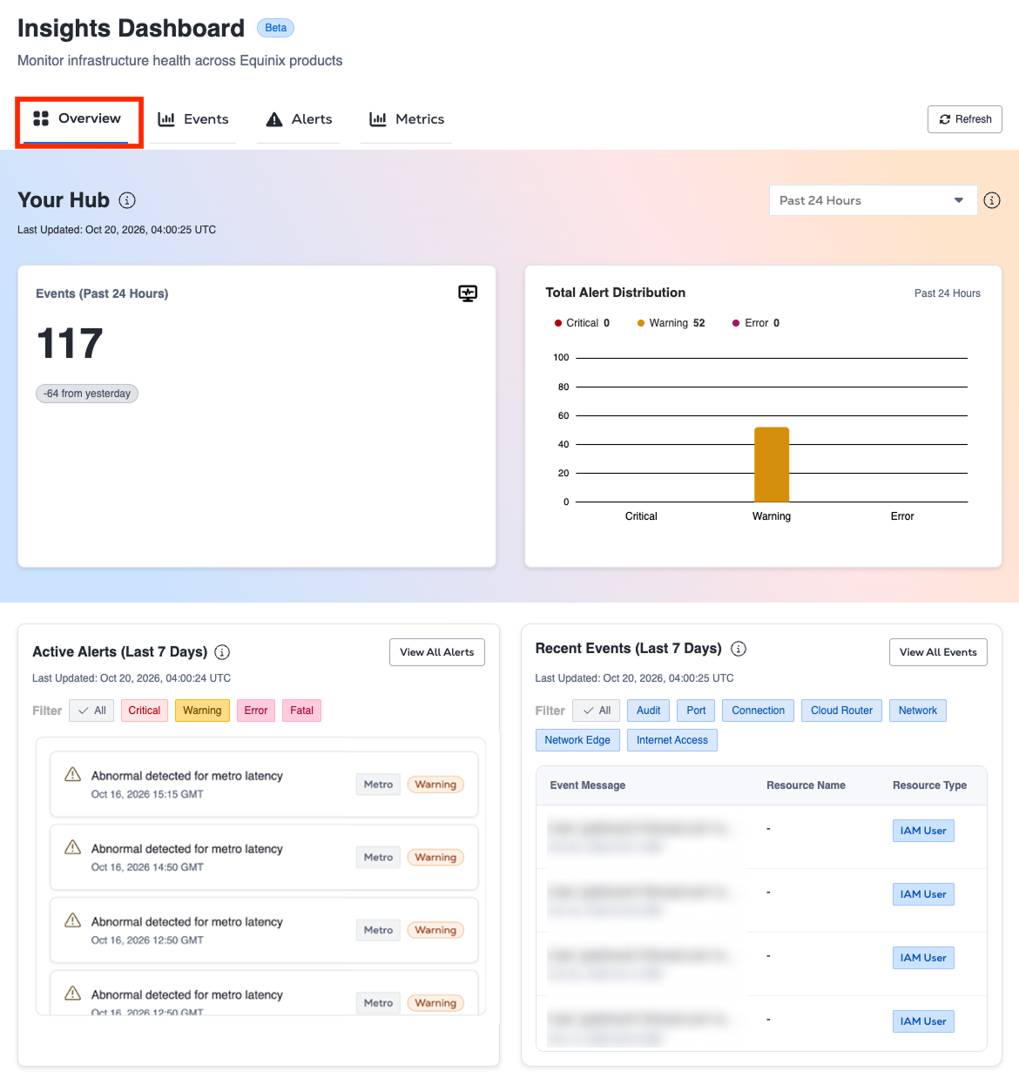Click the warning triangle on the 15:15 GMT alert
The height and width of the screenshot is (1078, 1019).
73,775
